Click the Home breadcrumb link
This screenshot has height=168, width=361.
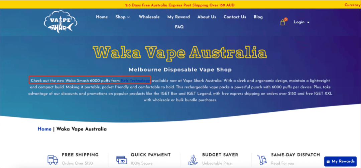[44, 129]
